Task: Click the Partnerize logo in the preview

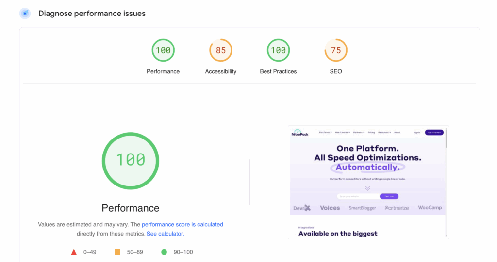Action: (x=397, y=208)
